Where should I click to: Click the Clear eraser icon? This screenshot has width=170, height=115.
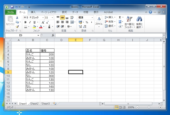tap(120, 26)
